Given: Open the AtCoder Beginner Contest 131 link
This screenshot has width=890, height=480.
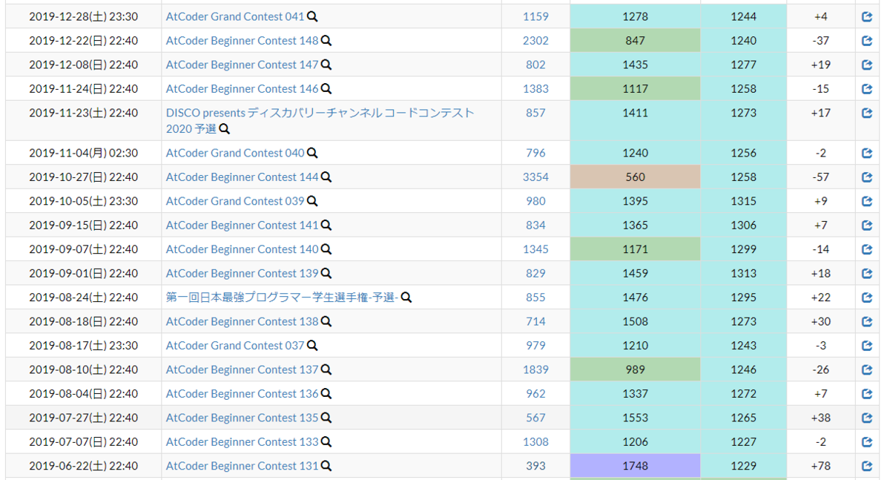Looking at the screenshot, I should coord(242,467).
